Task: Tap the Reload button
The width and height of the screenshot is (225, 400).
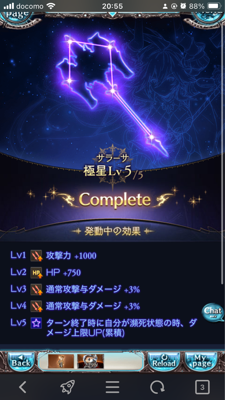Action: [164, 362]
